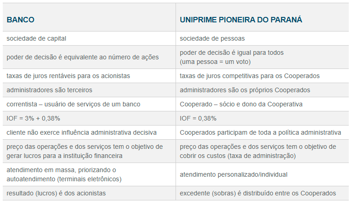Image resolution: width=352 pixels, height=205 pixels.
Task: Click 'excedente (sobras) é distribuído entre os Cooperados'
Action: tap(258, 193)
